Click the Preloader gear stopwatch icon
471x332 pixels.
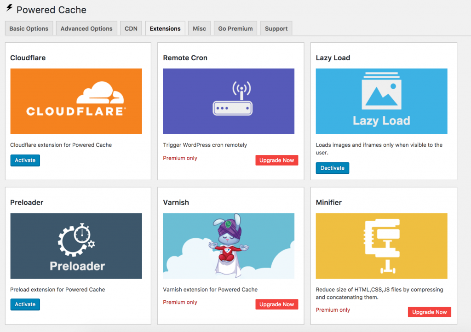[77, 240]
